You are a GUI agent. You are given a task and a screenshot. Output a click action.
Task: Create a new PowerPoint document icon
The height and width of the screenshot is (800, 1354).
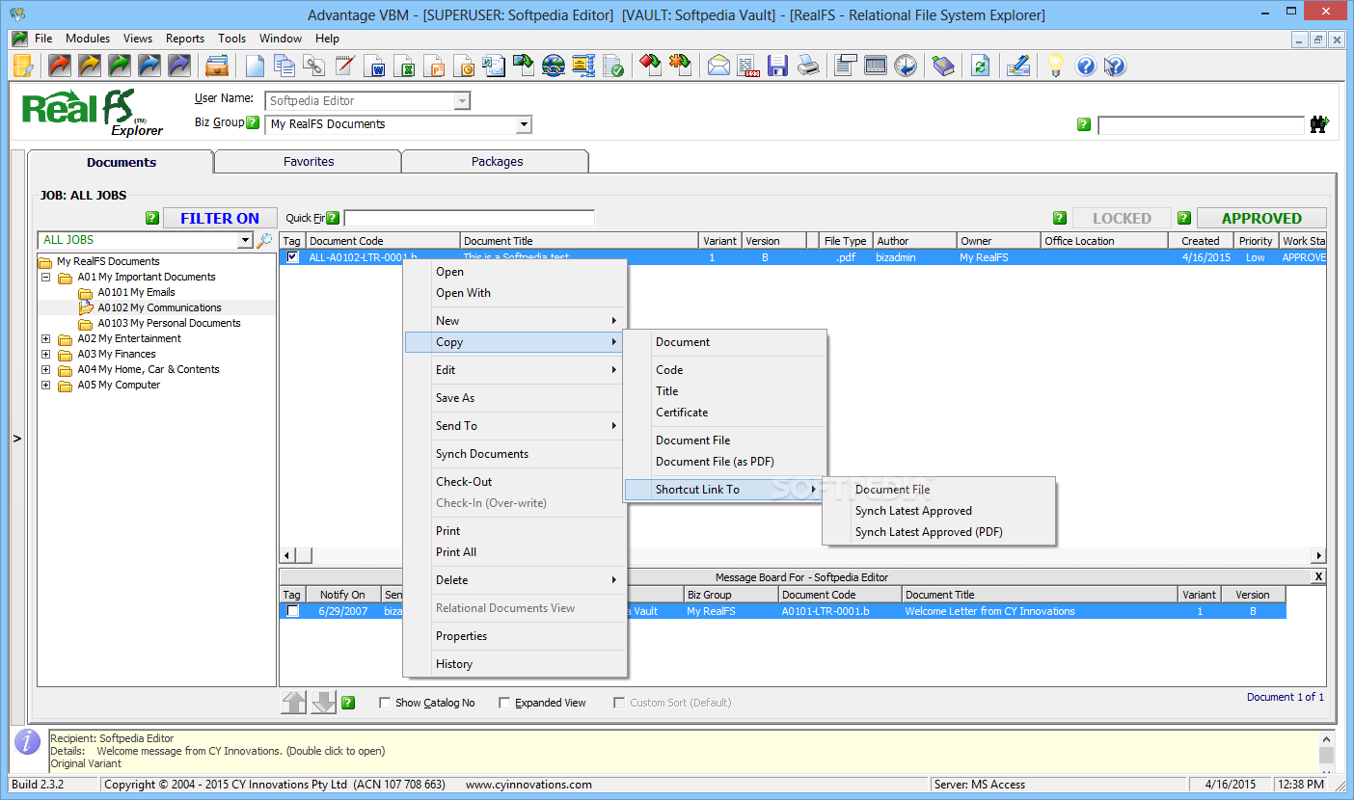434,66
